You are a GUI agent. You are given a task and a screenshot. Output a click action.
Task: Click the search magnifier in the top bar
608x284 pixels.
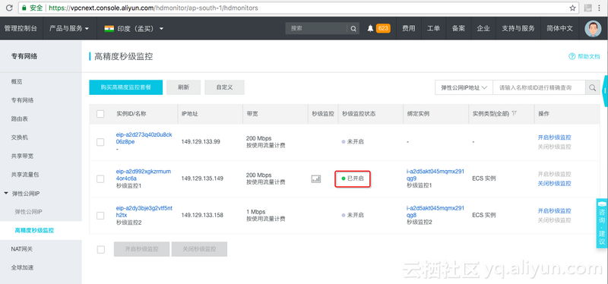[353, 28]
